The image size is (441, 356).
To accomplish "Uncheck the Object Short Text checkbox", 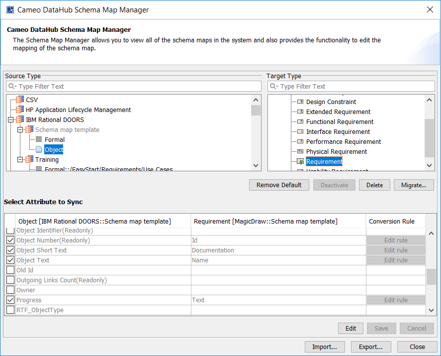I will (10, 250).
